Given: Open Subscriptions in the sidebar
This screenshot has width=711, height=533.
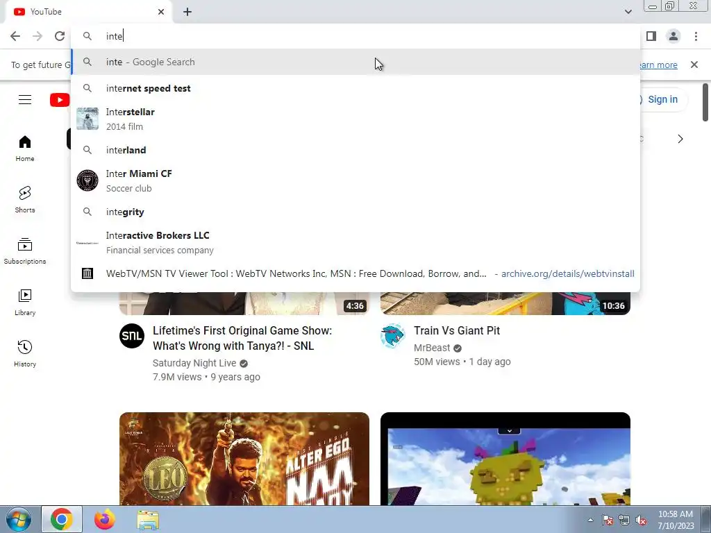Looking at the screenshot, I should click(25, 251).
